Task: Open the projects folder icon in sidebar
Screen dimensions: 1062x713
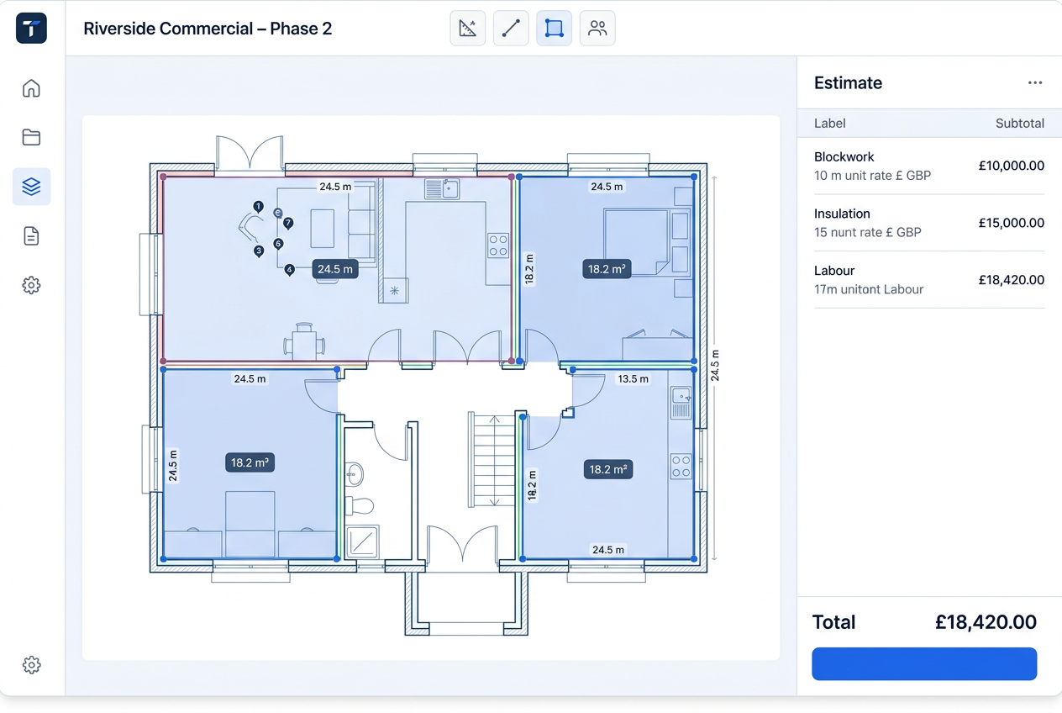Action: 31,137
